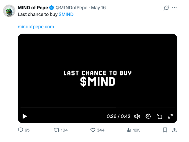189x142 pixels.
Task: View post analytics bar chart icon
Action: click(129, 130)
